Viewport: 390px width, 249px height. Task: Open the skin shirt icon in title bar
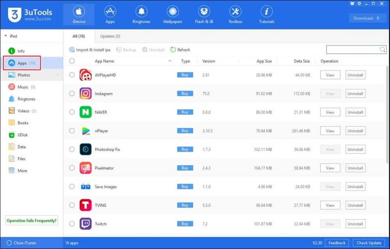click(352, 4)
